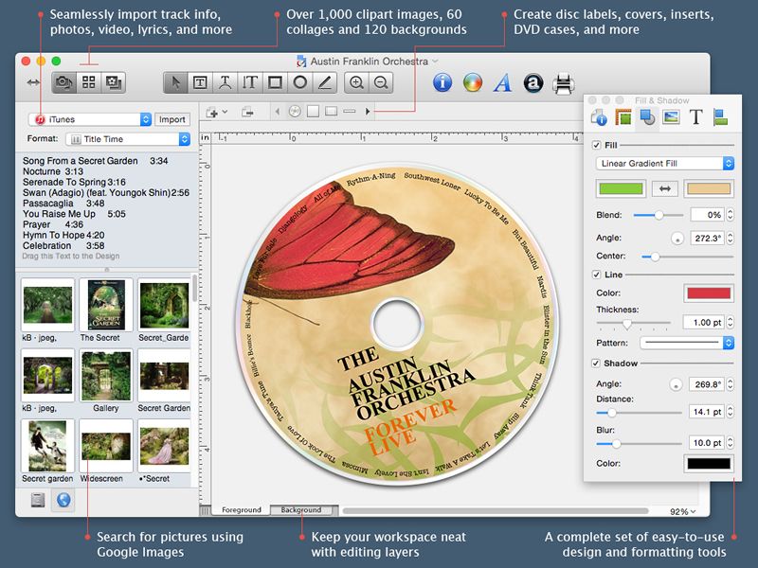
Task: Switch to the Background layer tab
Action: [x=301, y=509]
